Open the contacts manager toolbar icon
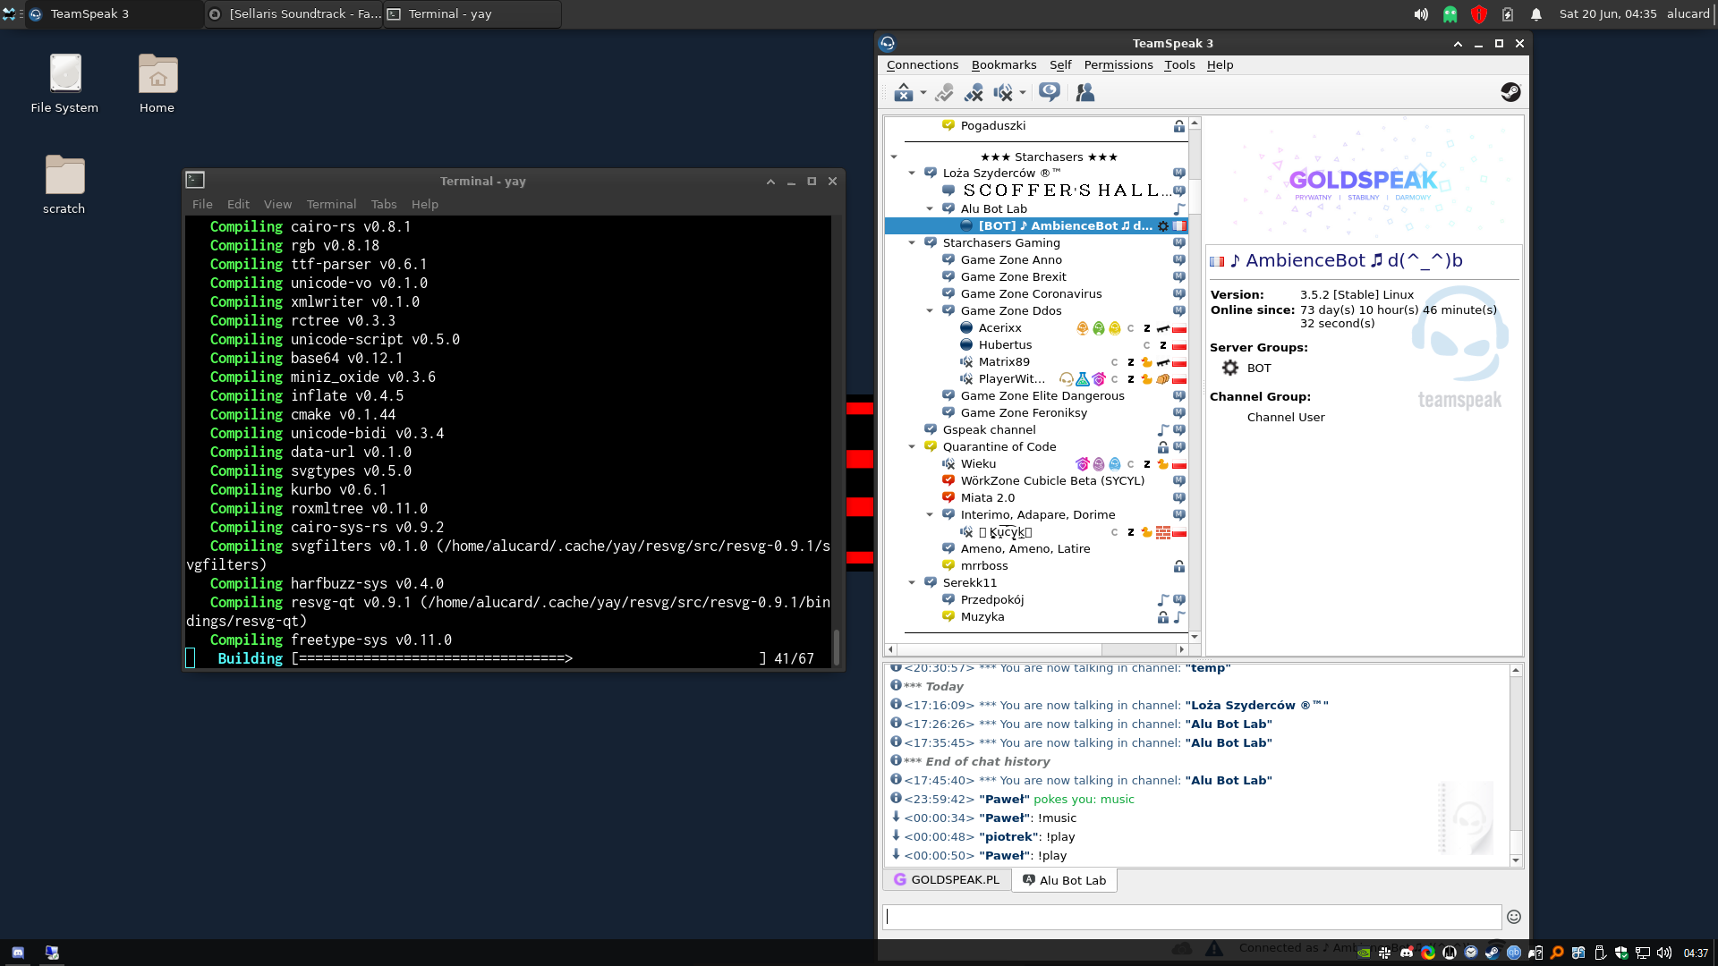The image size is (1718, 966). click(1085, 93)
